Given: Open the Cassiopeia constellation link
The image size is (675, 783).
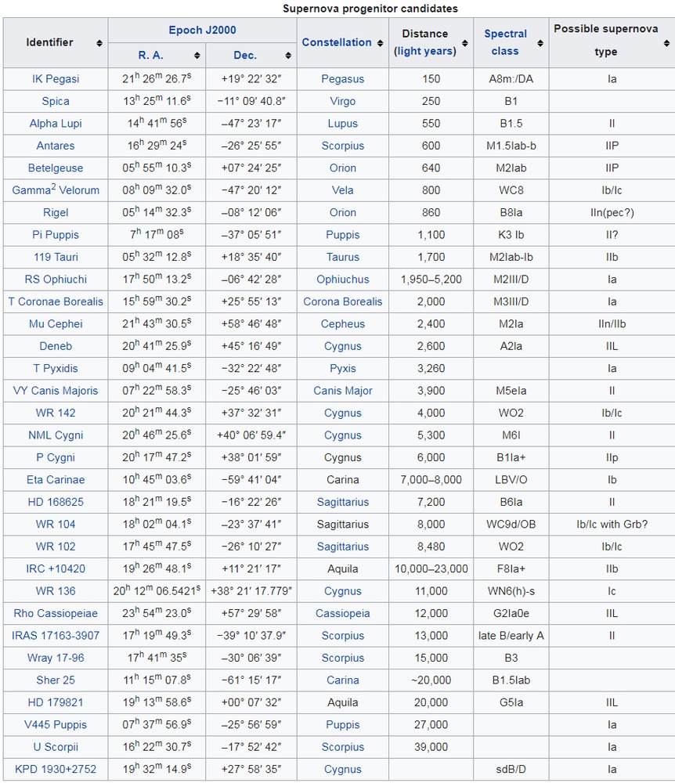Looking at the screenshot, I should [343, 613].
